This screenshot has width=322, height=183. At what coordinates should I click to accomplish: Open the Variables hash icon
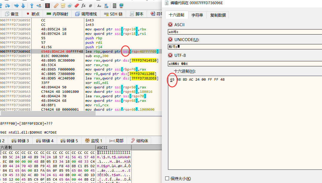tap(90, 6)
